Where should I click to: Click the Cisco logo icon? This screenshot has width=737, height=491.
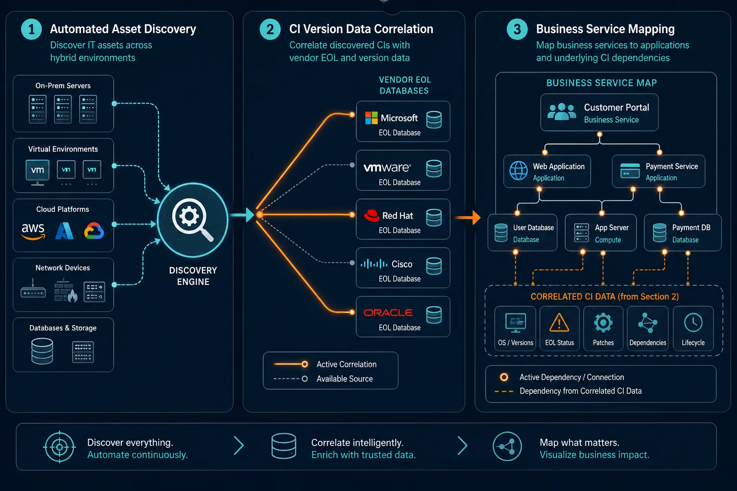pyautogui.click(x=374, y=264)
